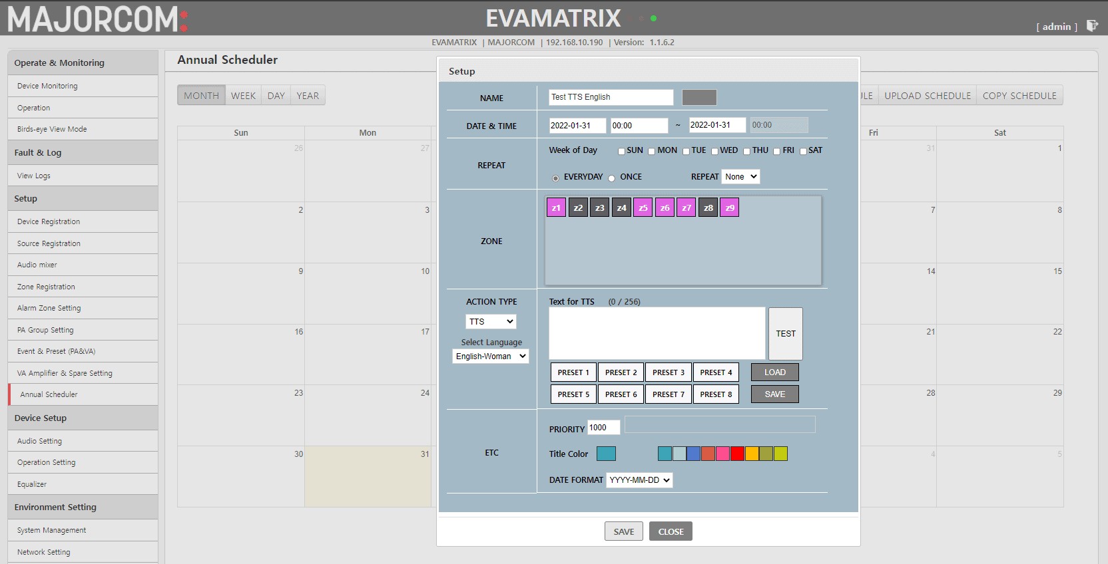Screen dimensions: 1108x564
Task: Switch to the WEEK view tab
Action: click(243, 96)
